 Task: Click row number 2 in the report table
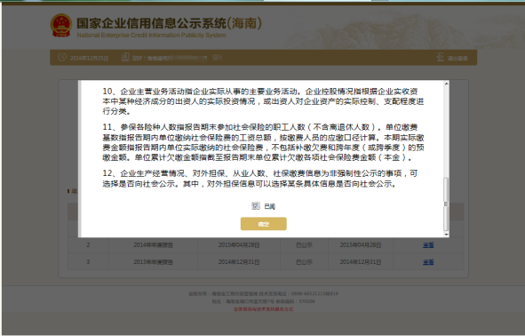click(x=88, y=244)
